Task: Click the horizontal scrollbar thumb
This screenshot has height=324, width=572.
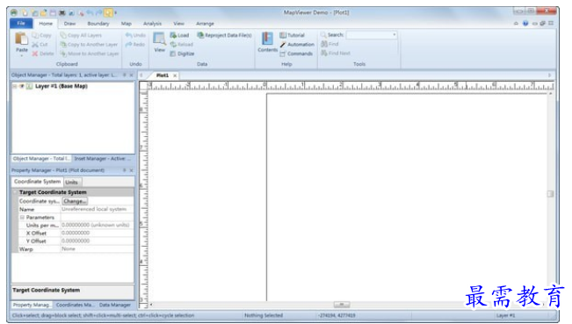Action: tap(342, 305)
